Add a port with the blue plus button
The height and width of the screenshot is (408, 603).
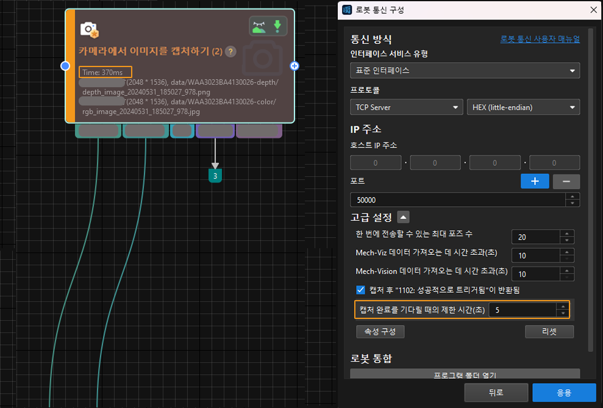pos(535,181)
